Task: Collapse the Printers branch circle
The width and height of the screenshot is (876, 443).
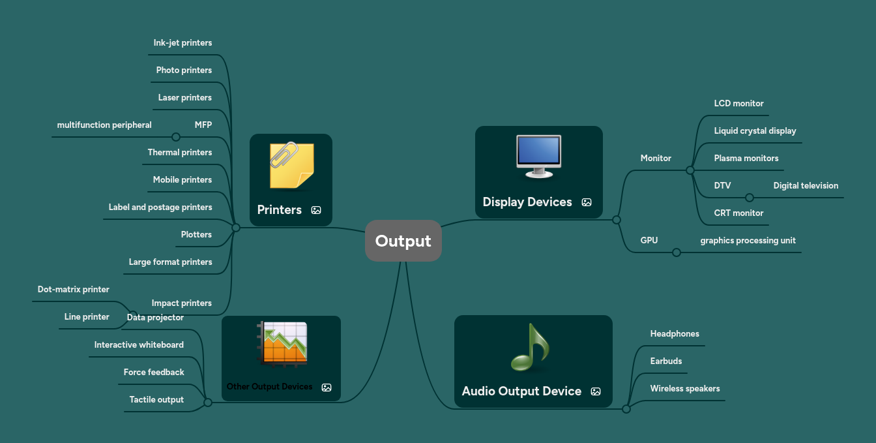Action: 237,228
